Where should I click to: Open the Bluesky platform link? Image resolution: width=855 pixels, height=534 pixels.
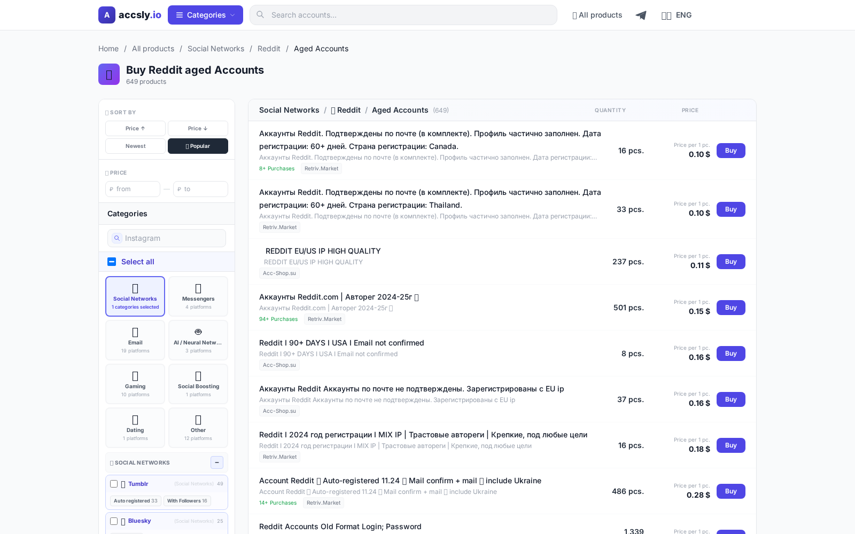139,521
